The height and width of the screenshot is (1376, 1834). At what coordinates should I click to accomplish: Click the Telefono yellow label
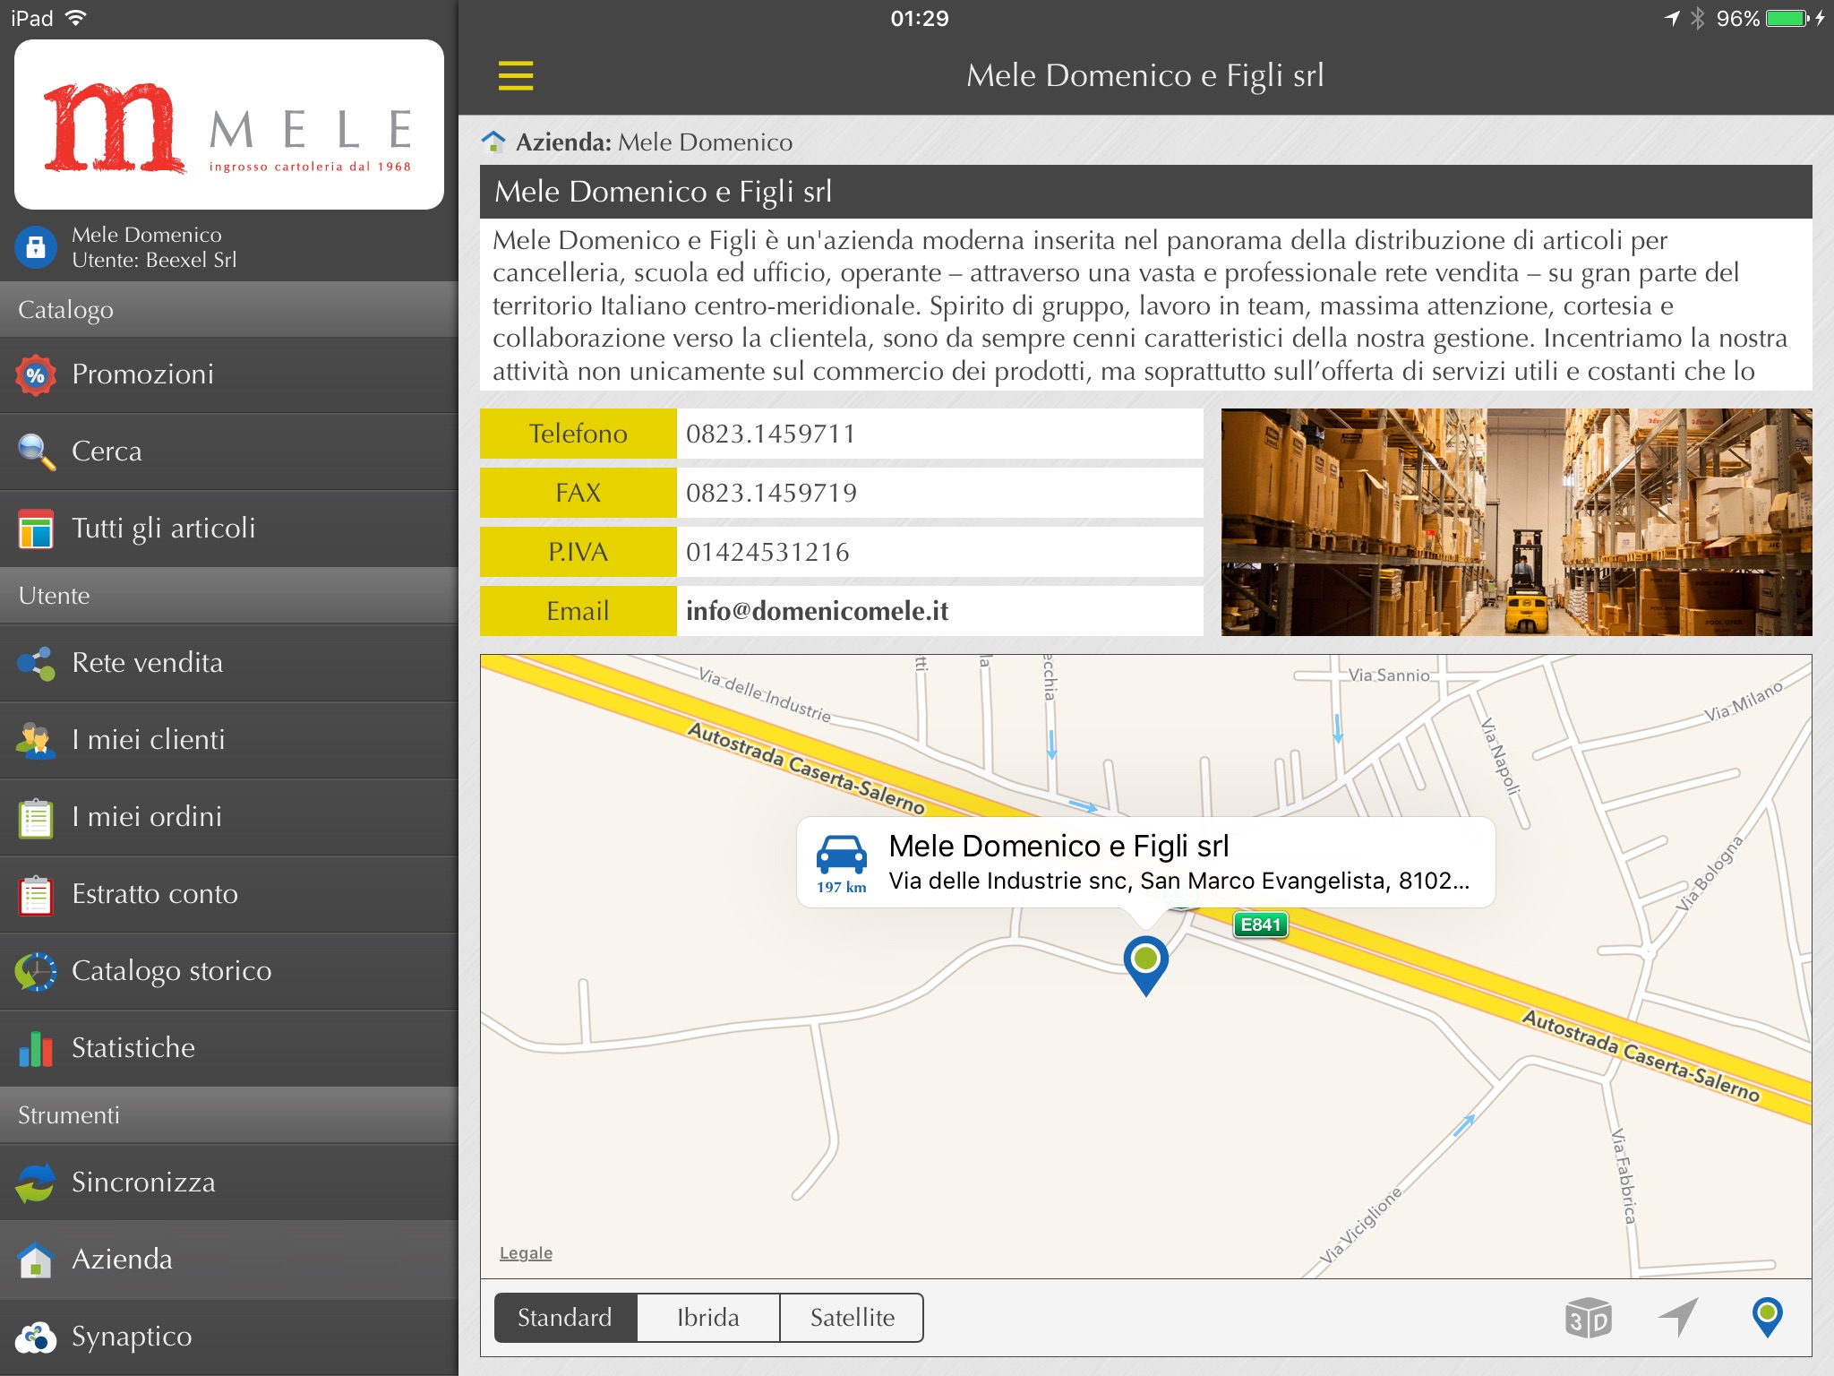pos(578,434)
